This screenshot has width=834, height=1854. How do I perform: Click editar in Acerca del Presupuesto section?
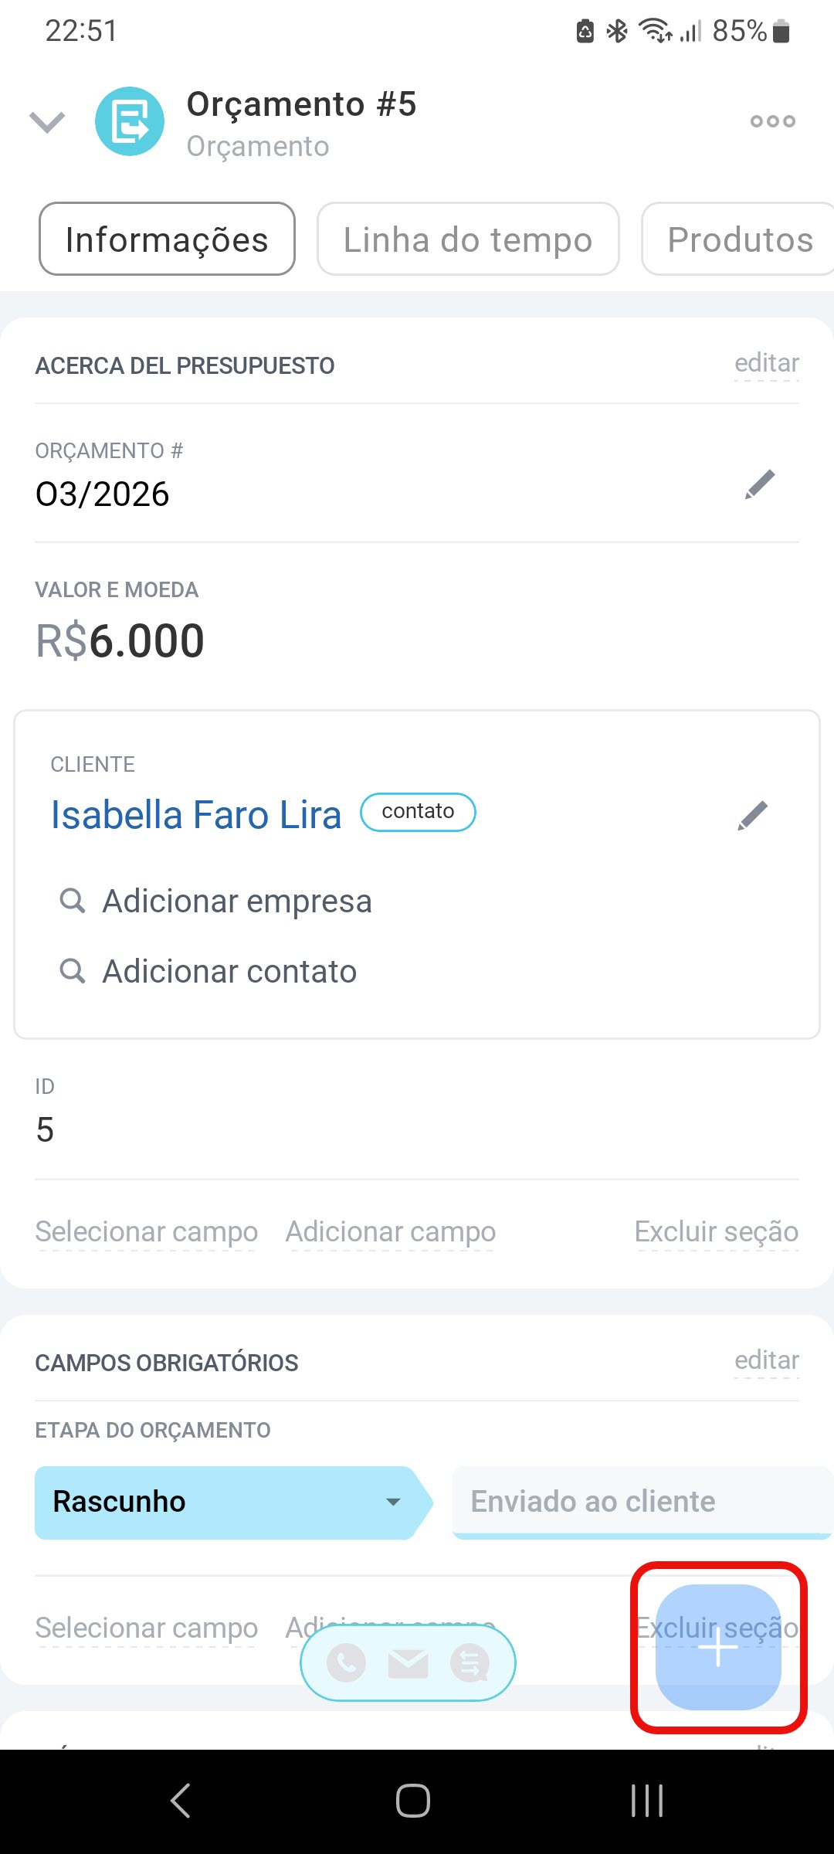[766, 363]
